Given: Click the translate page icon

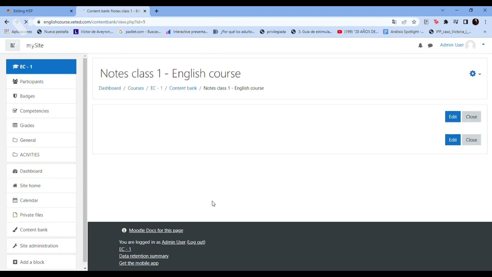Looking at the screenshot, I should 394,22.
